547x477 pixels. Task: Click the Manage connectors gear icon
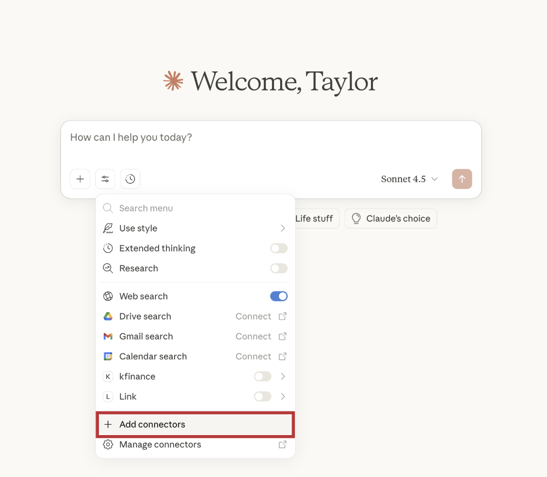tap(108, 445)
